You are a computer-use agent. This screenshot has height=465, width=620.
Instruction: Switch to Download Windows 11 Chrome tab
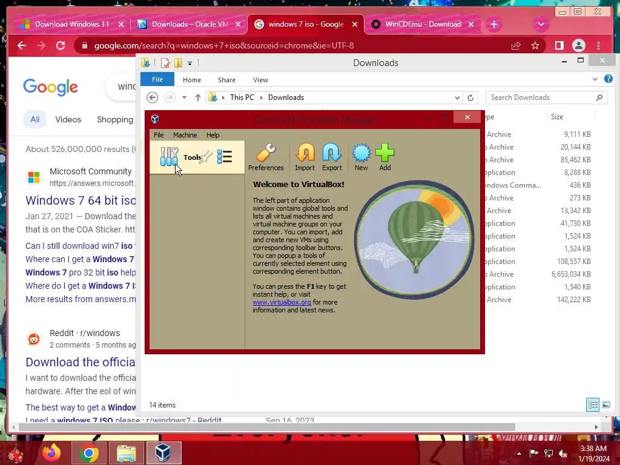click(x=72, y=24)
